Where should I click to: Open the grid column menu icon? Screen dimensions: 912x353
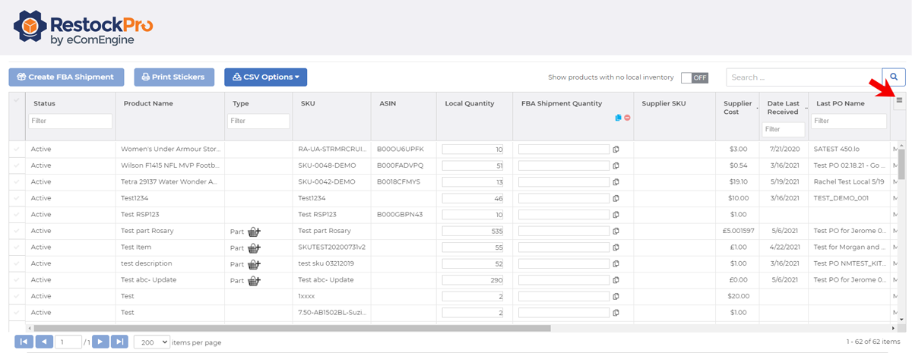point(899,100)
